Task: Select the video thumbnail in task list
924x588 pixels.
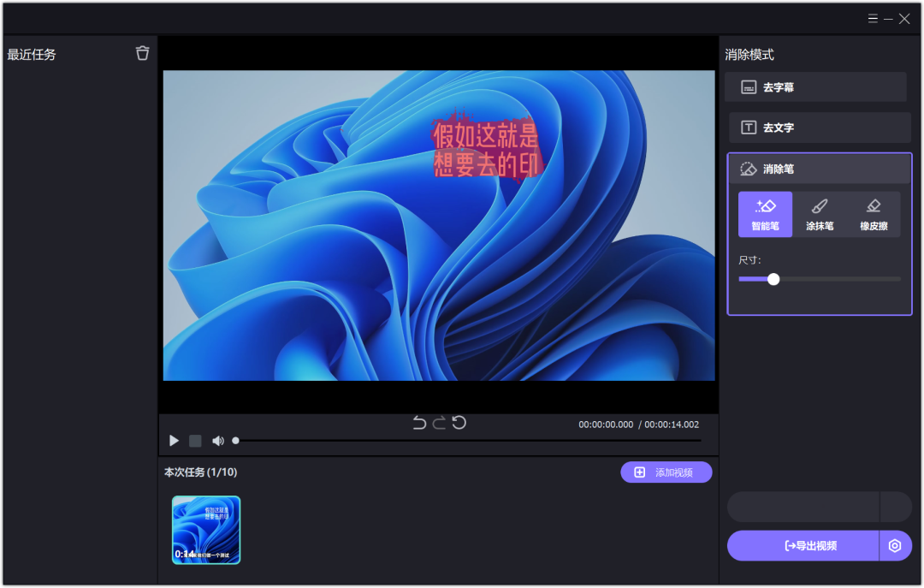Action: click(x=206, y=530)
